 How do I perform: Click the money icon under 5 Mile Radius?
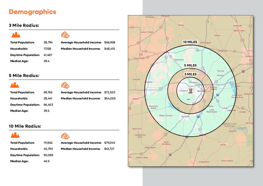[x=65, y=85]
